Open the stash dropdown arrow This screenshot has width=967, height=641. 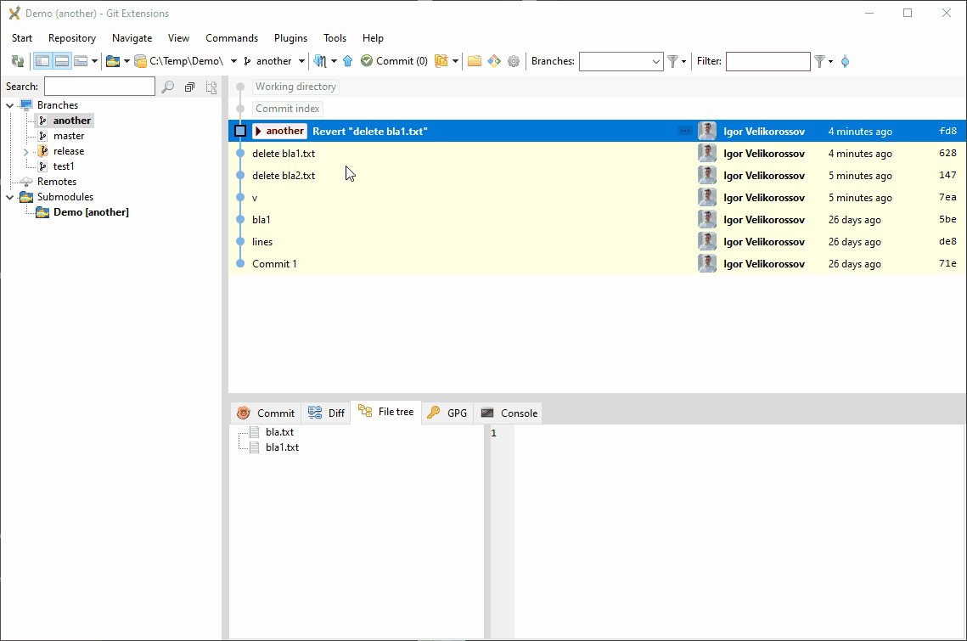coord(455,61)
